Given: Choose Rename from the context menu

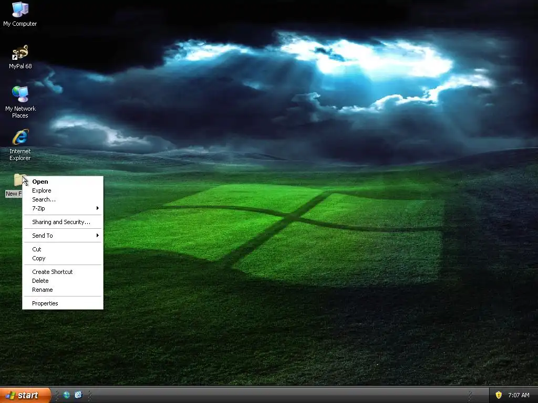Looking at the screenshot, I should point(63,290).
